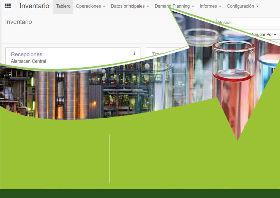The width and height of the screenshot is (280, 198).
Task: Open the Informes menu
Action: [210, 6]
